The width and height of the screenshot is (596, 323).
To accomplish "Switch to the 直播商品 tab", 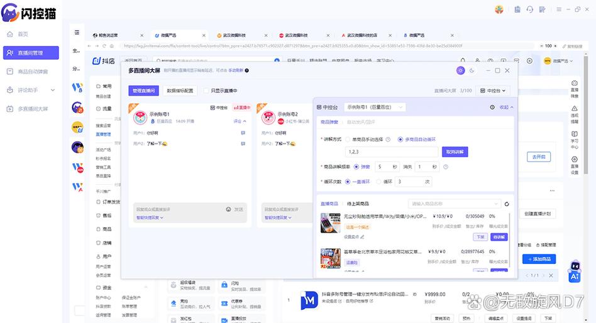I will coord(329,204).
